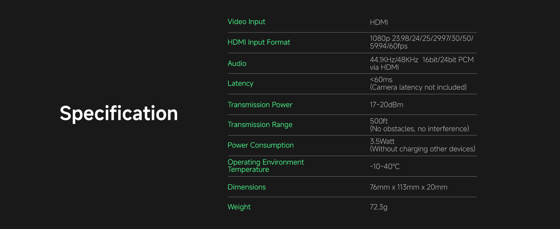
Task: Click the Audio row label
Action: point(237,63)
